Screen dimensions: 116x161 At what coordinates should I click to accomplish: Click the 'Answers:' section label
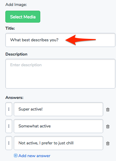(x=14, y=97)
